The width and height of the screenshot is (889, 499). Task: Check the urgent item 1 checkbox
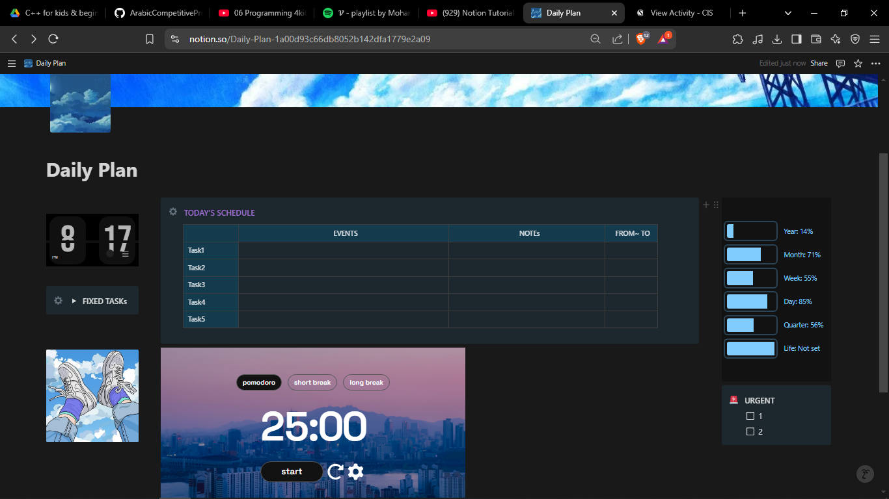(750, 416)
